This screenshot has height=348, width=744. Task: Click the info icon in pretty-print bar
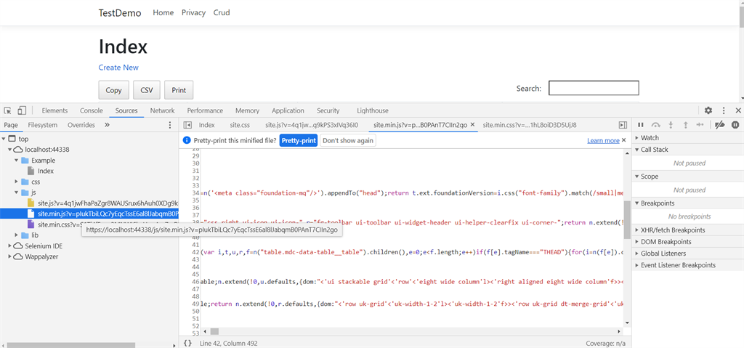point(186,140)
